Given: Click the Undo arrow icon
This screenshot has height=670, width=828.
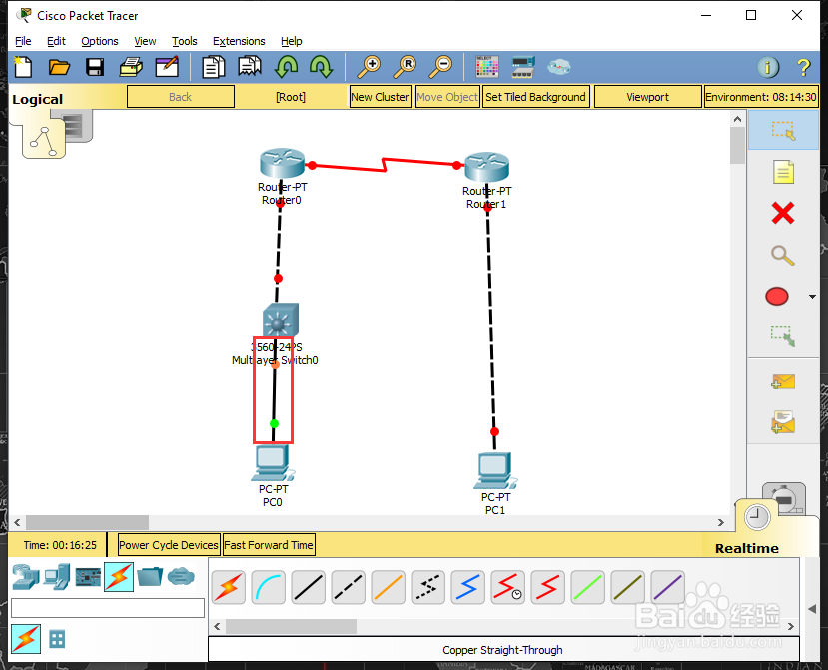Looking at the screenshot, I should [x=286, y=67].
